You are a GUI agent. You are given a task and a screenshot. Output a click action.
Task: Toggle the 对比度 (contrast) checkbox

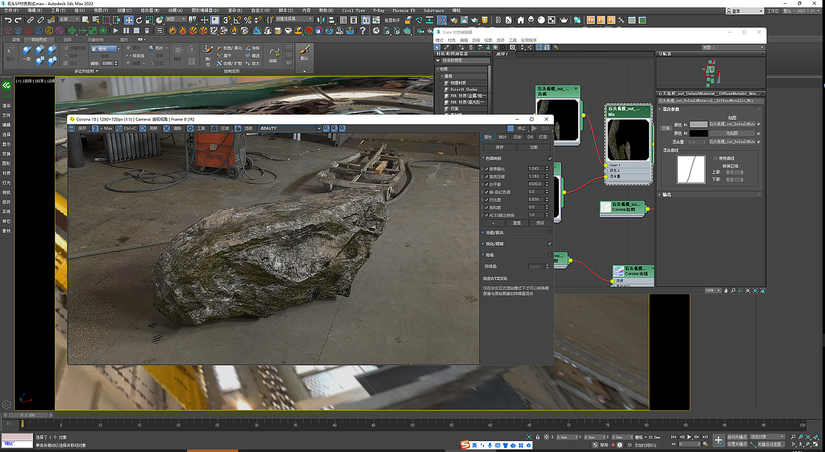click(x=486, y=200)
